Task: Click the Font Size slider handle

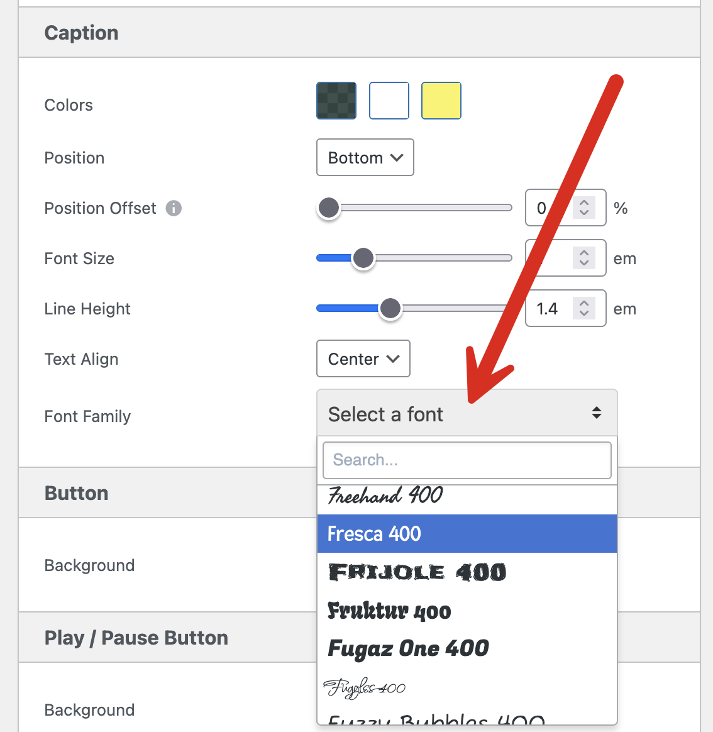Action: (363, 258)
